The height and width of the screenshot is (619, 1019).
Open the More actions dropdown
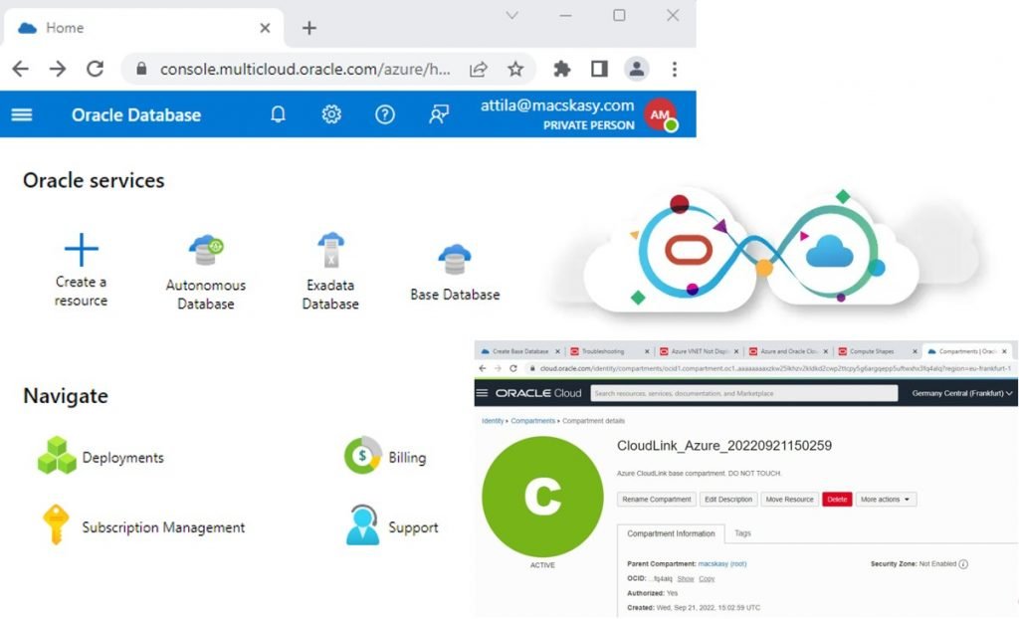(886, 500)
